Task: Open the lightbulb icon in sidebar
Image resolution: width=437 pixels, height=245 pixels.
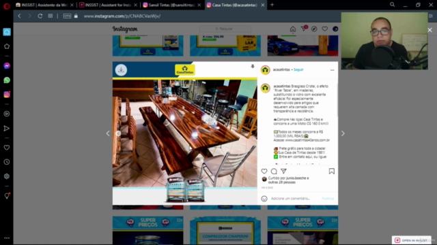Action: 7,196
